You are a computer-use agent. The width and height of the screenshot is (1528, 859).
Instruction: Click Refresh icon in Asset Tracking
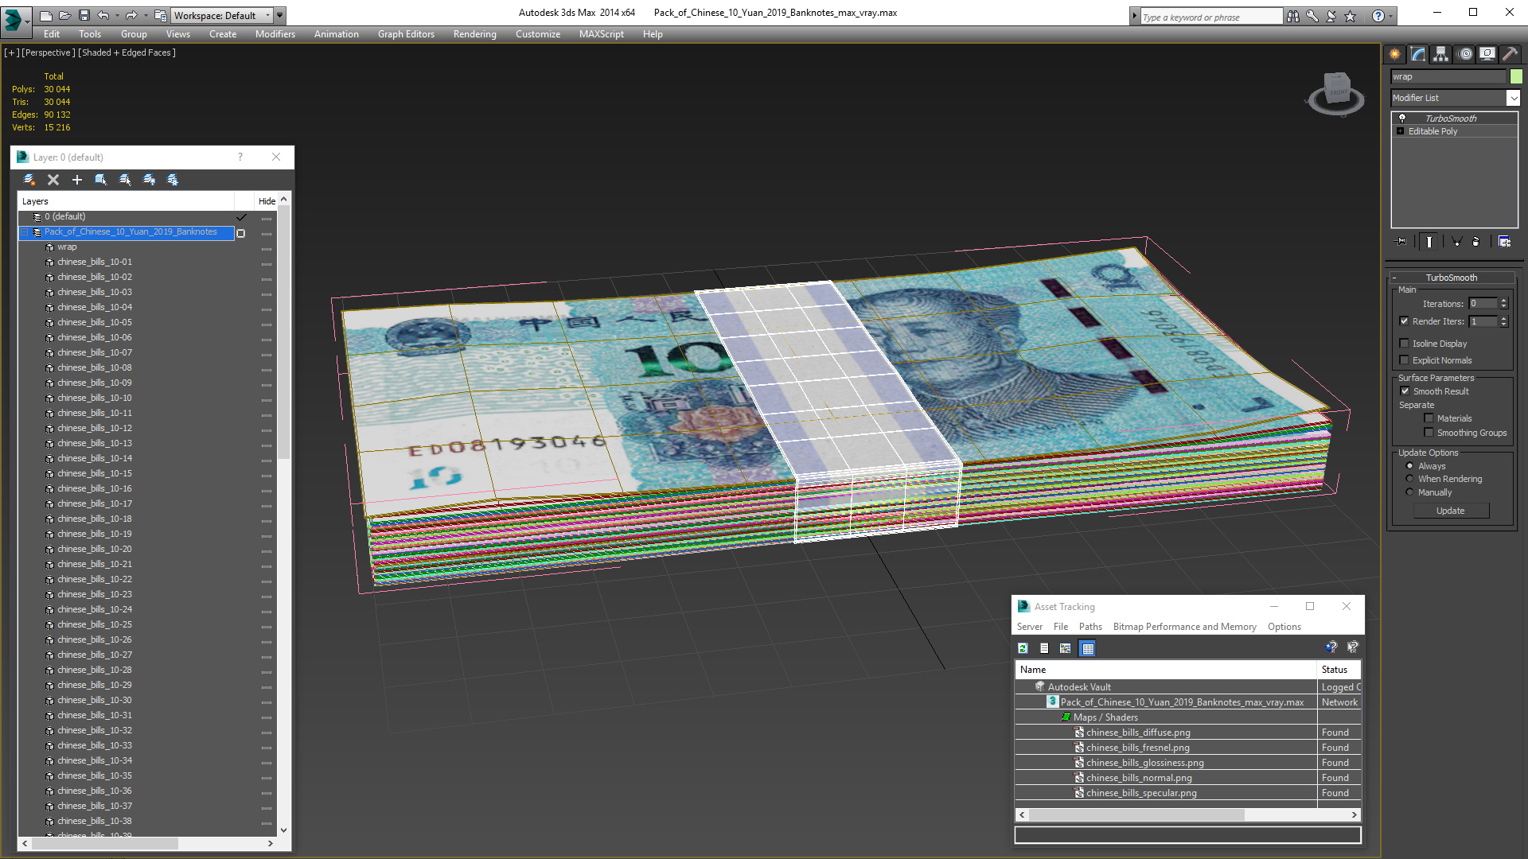[x=1023, y=648]
